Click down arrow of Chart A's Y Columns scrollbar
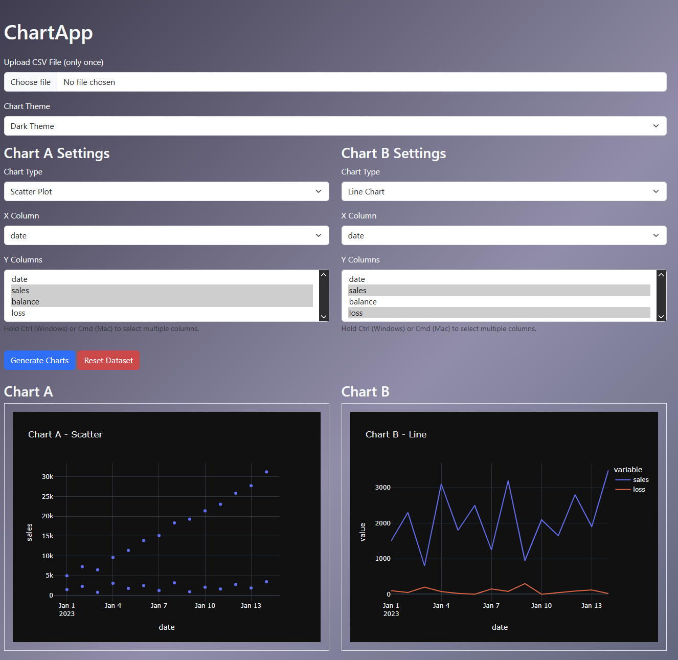This screenshot has height=660, width=678. (x=324, y=317)
